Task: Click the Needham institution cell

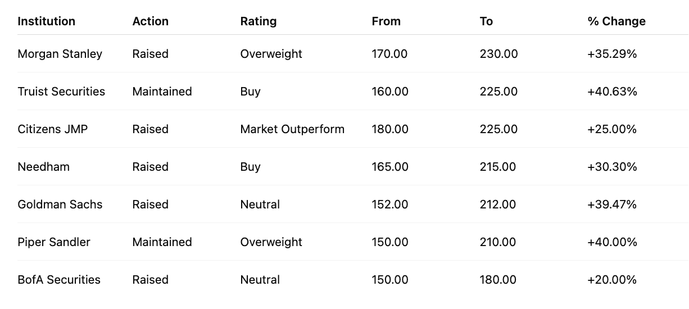Action: pyautogui.click(x=43, y=167)
